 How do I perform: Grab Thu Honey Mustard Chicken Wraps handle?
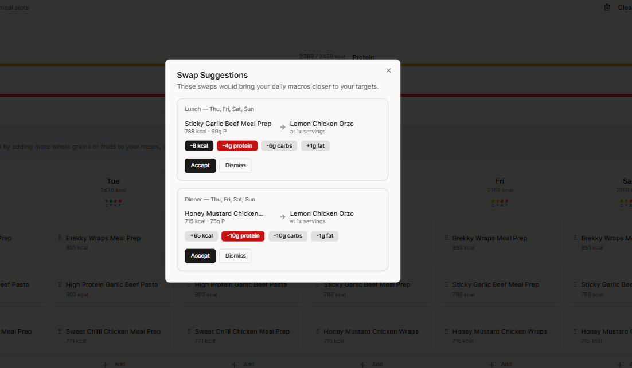[x=317, y=331]
